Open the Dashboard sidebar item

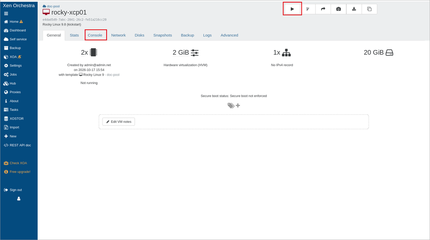(15, 30)
